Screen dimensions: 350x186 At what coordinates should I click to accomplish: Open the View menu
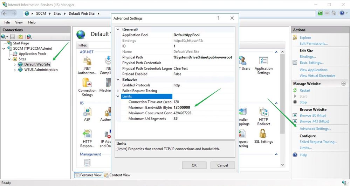click(x=19, y=22)
